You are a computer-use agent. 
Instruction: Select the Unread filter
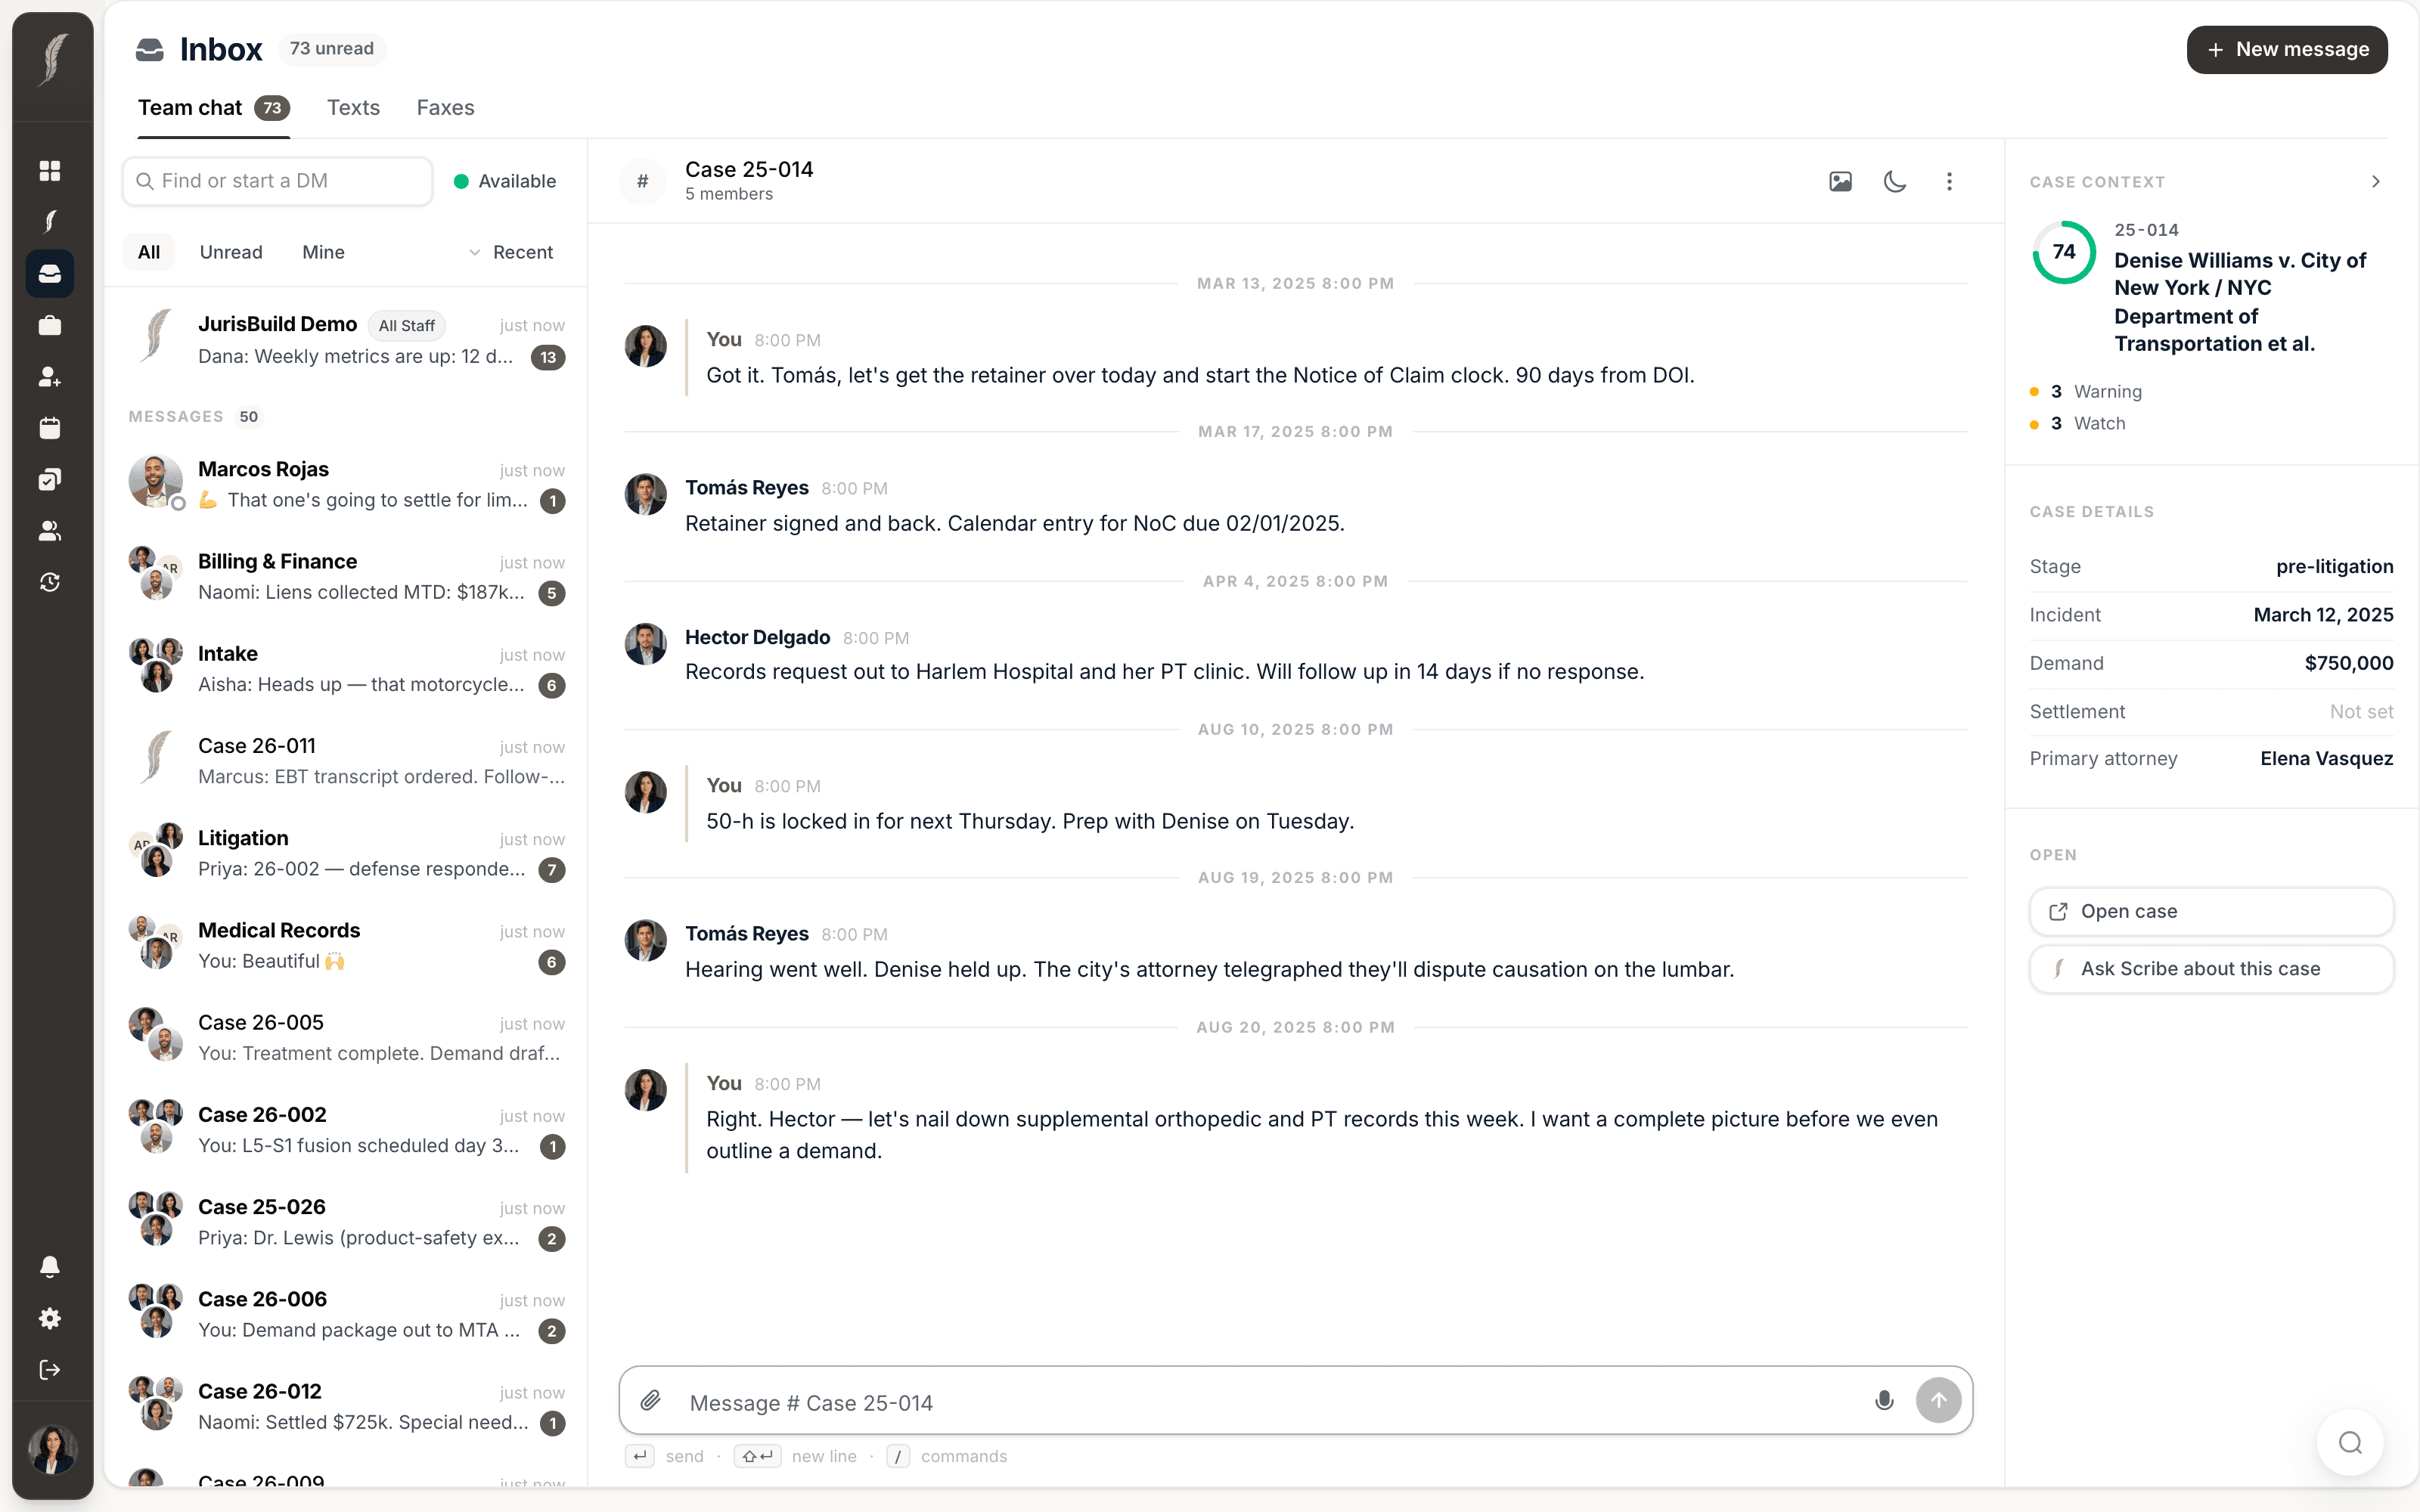231,252
